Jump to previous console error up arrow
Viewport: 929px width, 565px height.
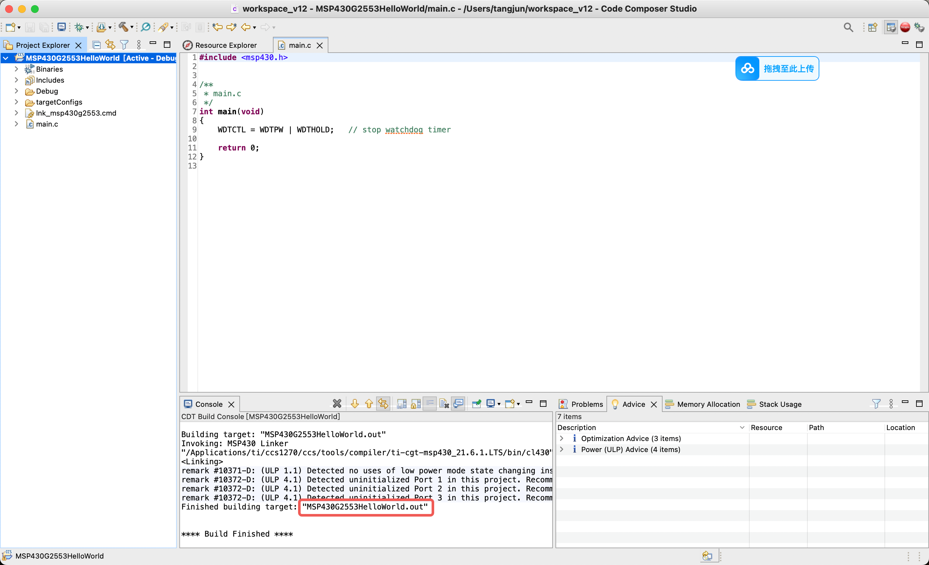pyautogui.click(x=369, y=404)
